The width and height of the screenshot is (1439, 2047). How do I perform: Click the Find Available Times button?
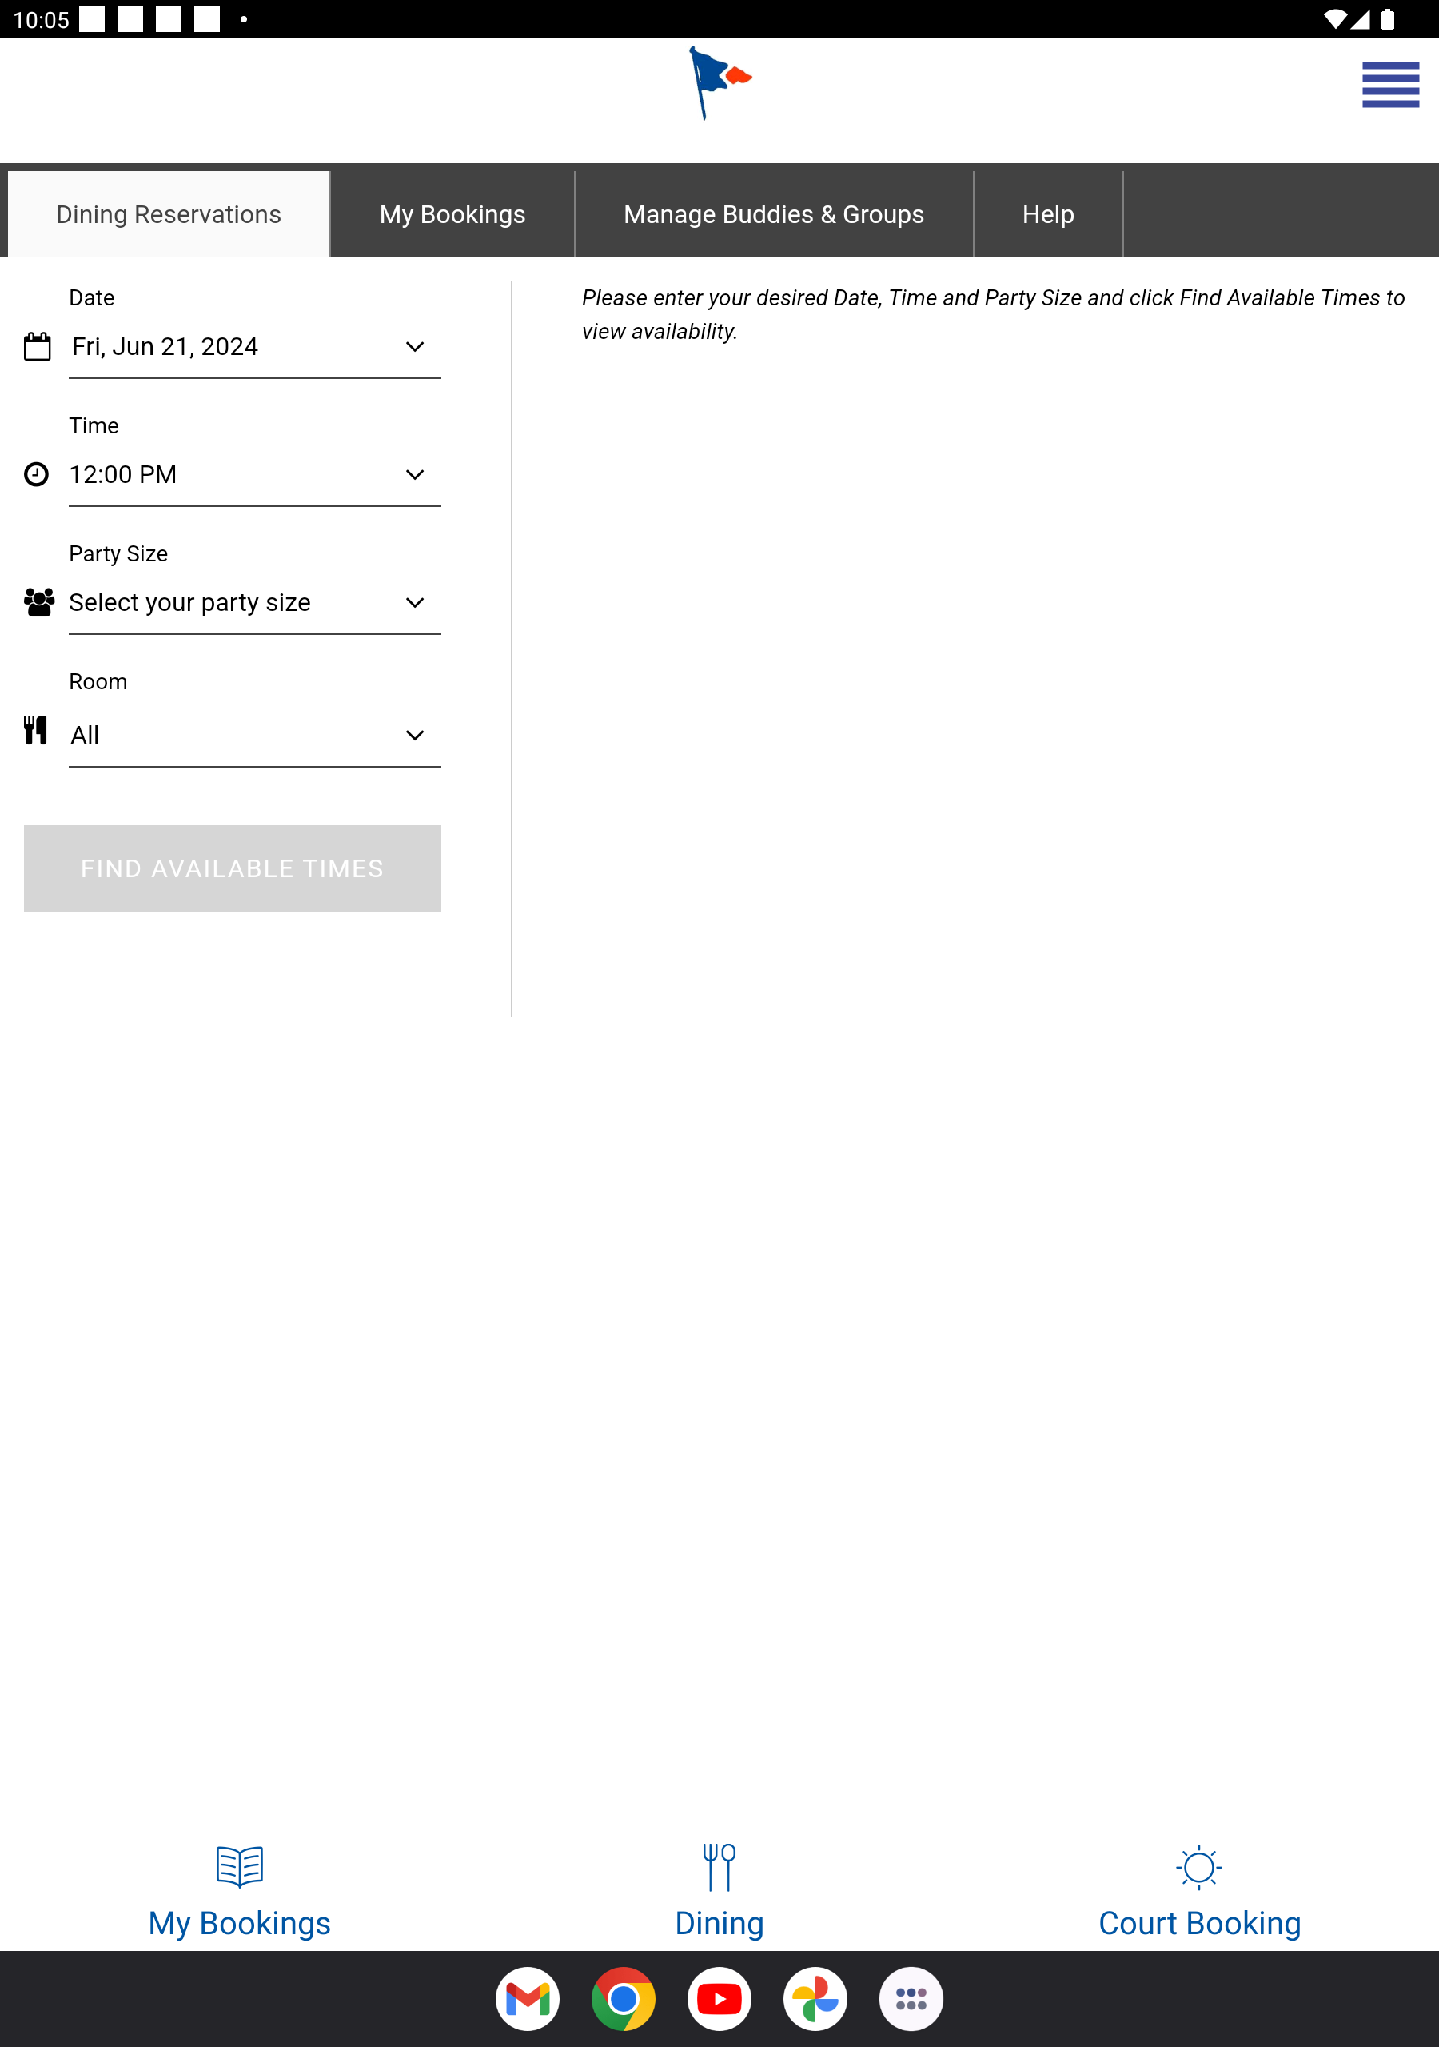[x=233, y=868]
